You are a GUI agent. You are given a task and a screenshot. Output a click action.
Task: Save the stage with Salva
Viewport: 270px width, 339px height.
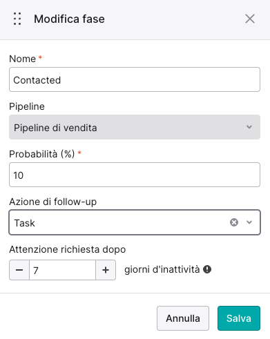pyautogui.click(x=239, y=318)
